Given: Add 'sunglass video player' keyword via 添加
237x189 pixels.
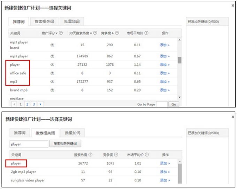Looking at the screenshot, I should click(165, 180).
